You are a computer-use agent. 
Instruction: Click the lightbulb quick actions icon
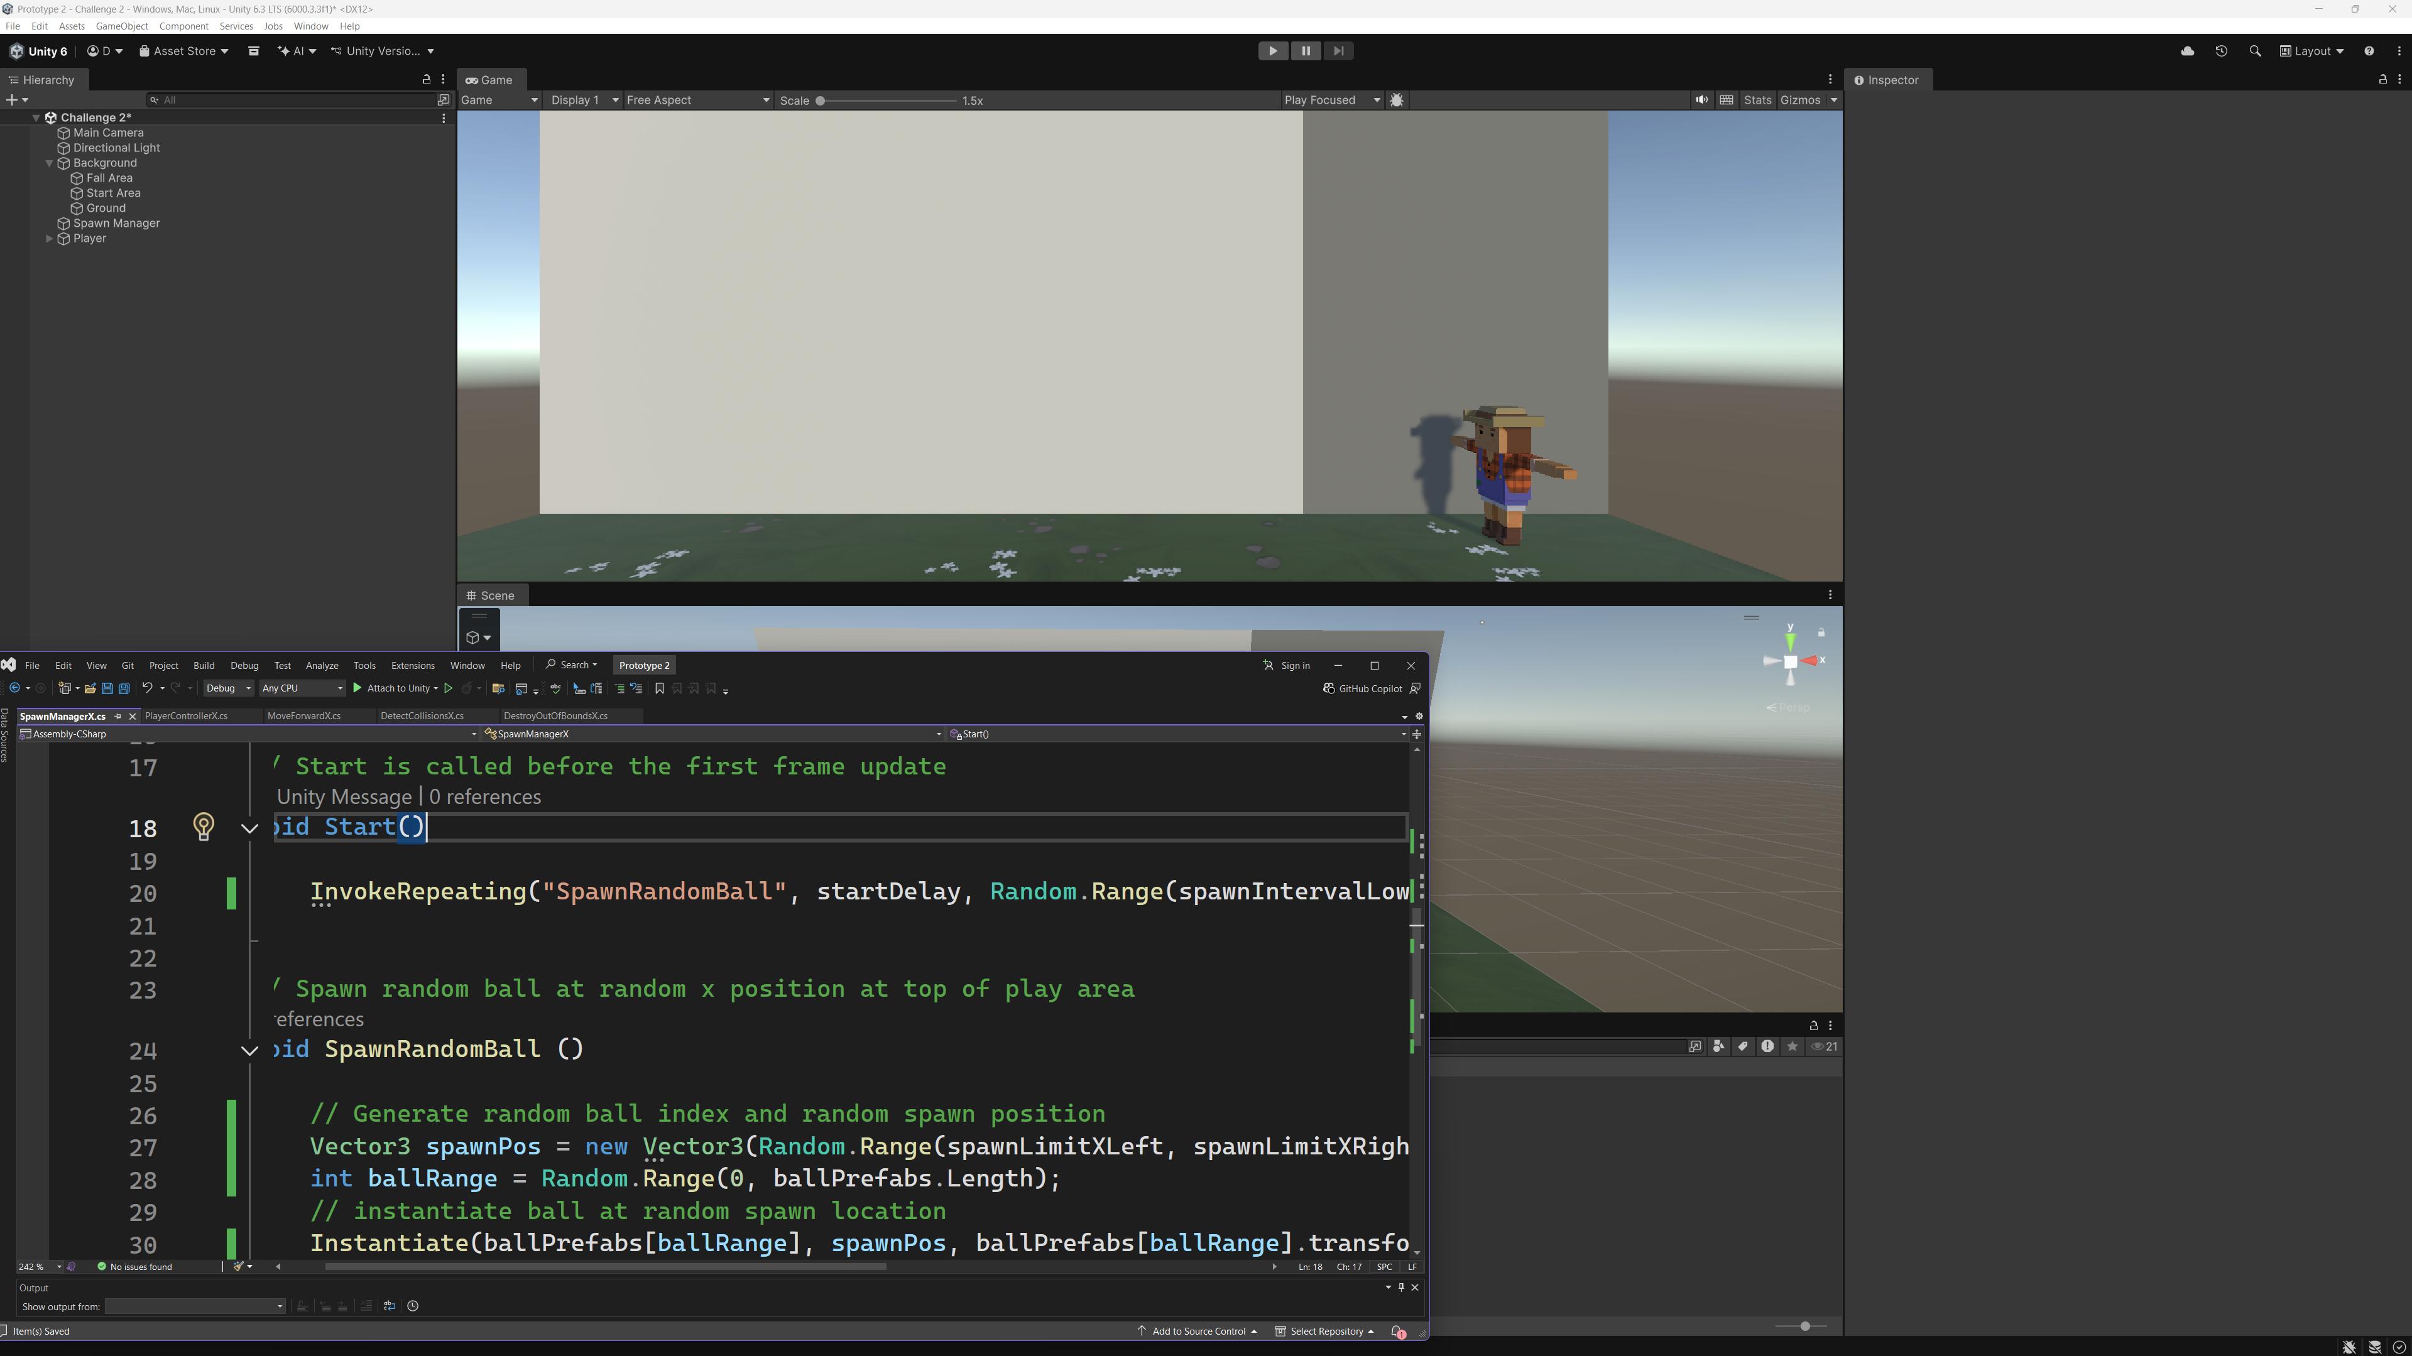coord(203,825)
